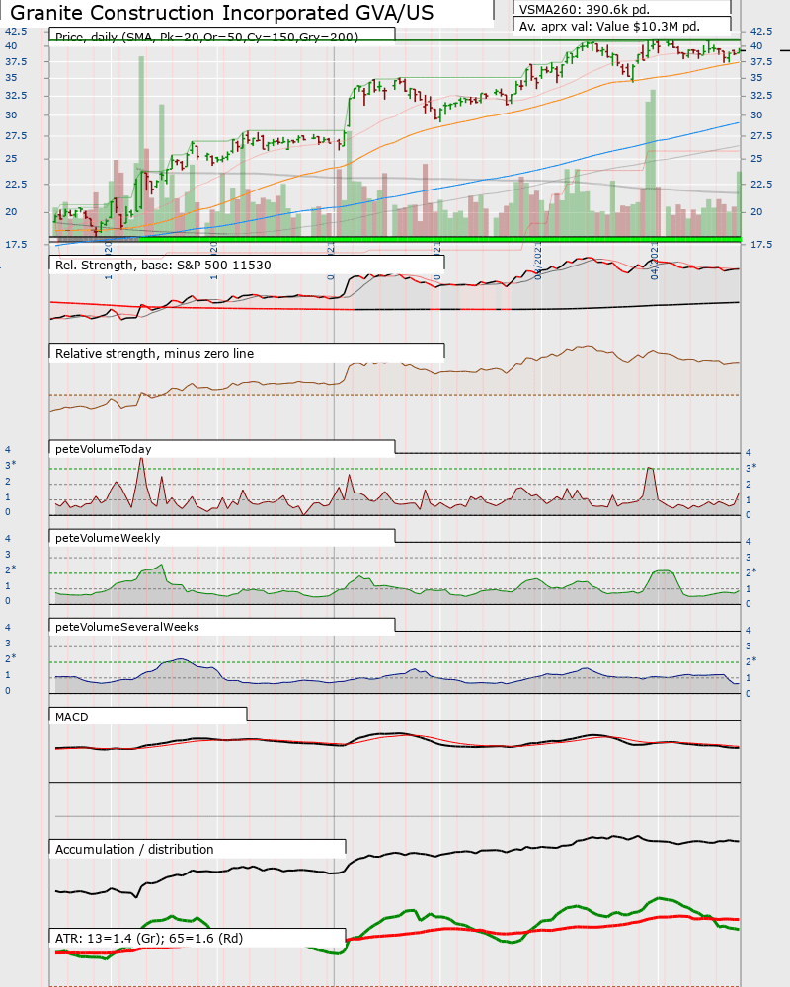
Task: Click the peteVolumeToday panel label
Action: (x=104, y=449)
